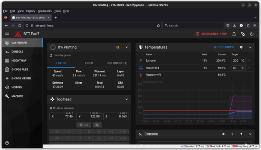
Task: Open the notifications bell
Action: 234,34
